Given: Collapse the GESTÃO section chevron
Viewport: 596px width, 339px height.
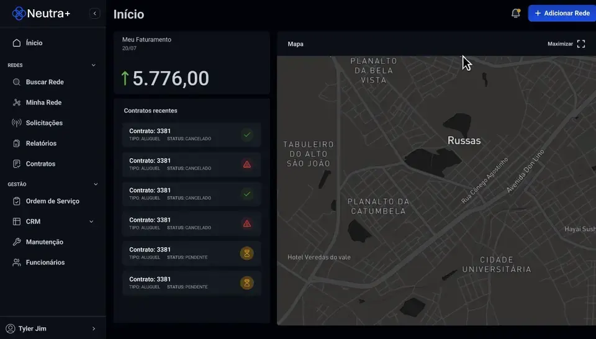Looking at the screenshot, I should [x=96, y=184].
